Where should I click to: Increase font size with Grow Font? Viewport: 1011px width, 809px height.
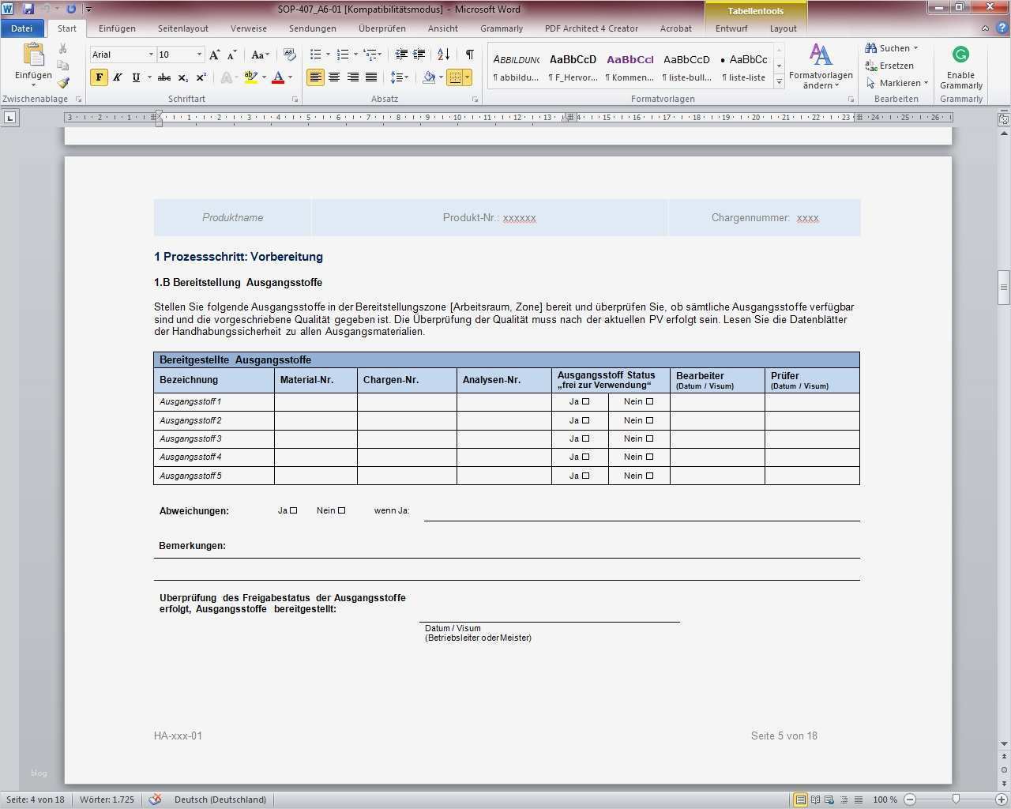coord(215,55)
